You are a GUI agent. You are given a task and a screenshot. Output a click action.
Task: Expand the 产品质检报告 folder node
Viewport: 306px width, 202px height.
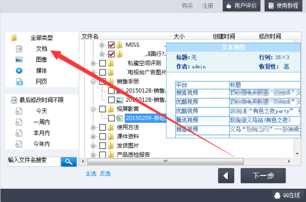pyautogui.click(x=93, y=155)
